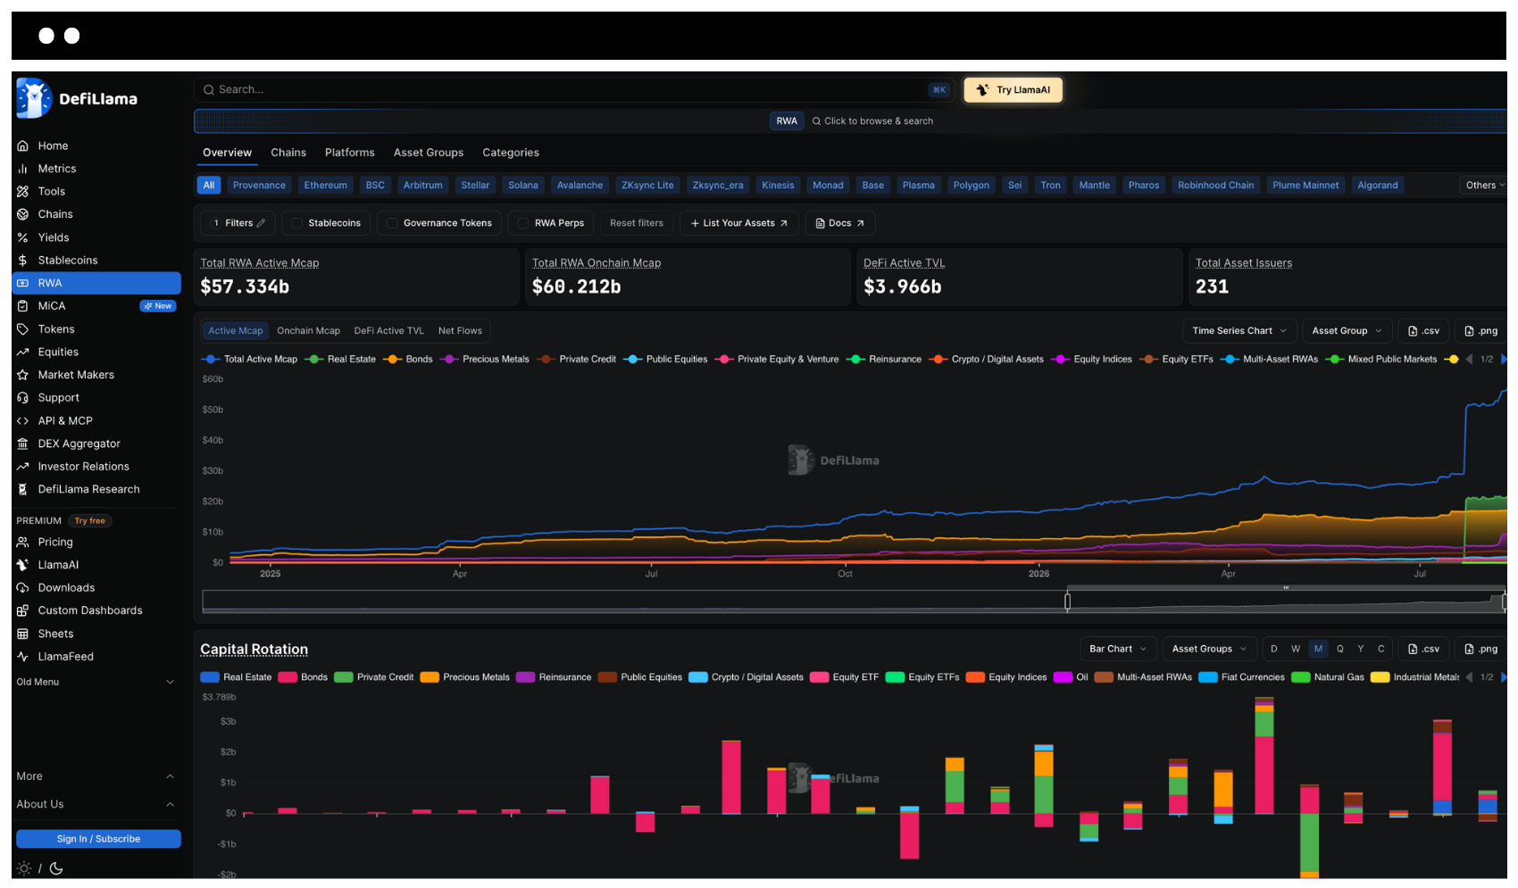Switch to the Platforms tab

350,153
